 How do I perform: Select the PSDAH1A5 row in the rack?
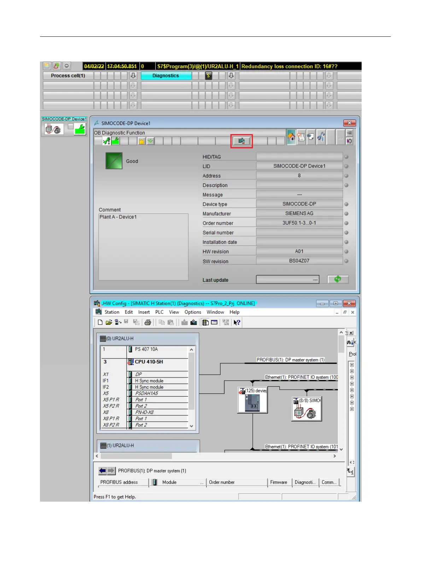tap(145, 393)
